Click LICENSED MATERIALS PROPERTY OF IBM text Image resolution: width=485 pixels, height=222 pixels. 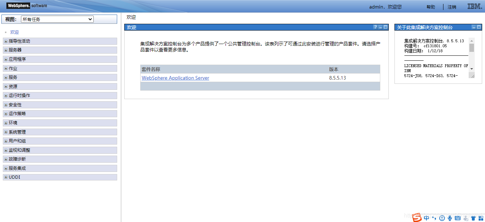click(x=436, y=68)
